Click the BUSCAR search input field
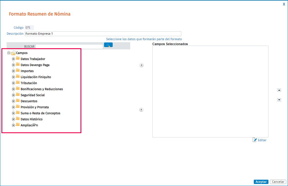This screenshot has height=186, width=288. coord(69,46)
